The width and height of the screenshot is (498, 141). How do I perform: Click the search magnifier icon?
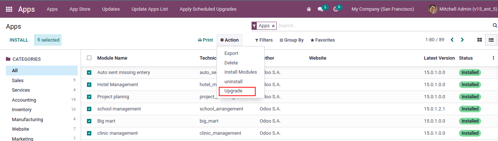point(495,25)
